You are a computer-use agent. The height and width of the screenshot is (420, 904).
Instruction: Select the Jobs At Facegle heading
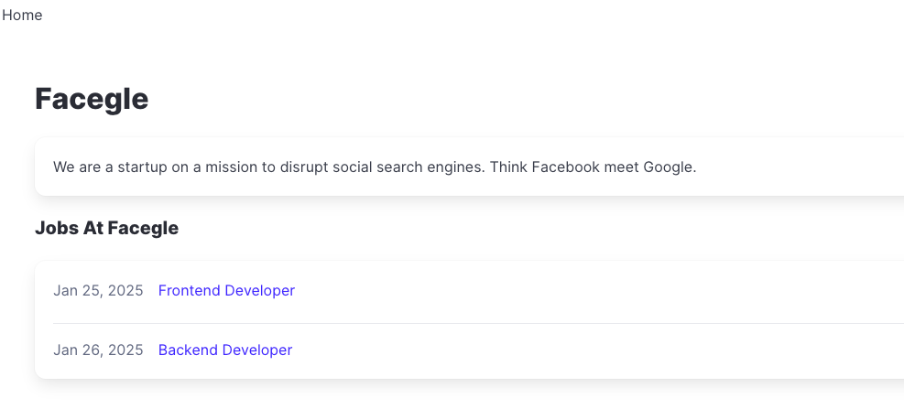click(106, 228)
